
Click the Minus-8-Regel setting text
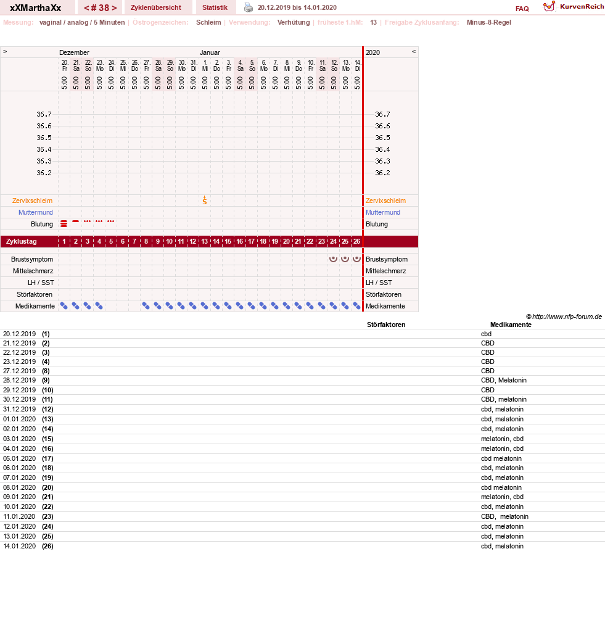tap(489, 23)
